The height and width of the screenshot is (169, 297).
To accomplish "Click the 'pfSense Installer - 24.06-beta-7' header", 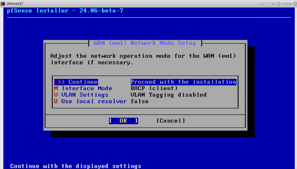I will [65, 10].
